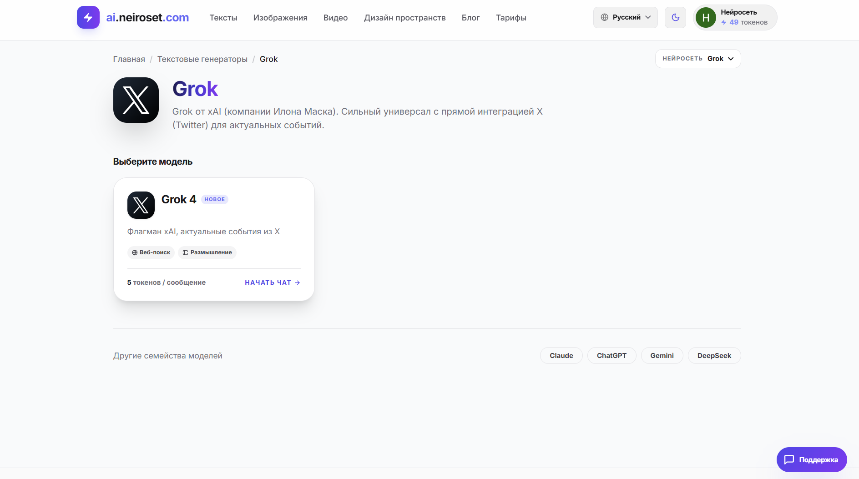Click the green H avatar icon
859x479 pixels.
[706, 18]
